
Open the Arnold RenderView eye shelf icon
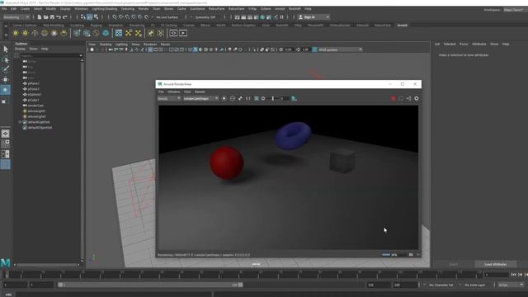173,33
